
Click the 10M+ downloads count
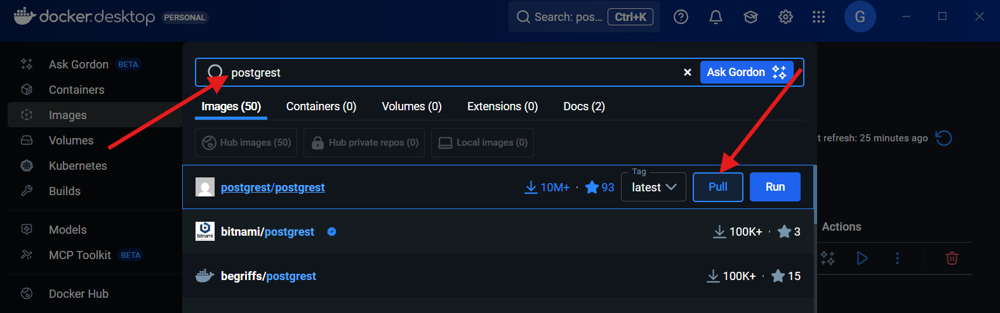coord(547,188)
